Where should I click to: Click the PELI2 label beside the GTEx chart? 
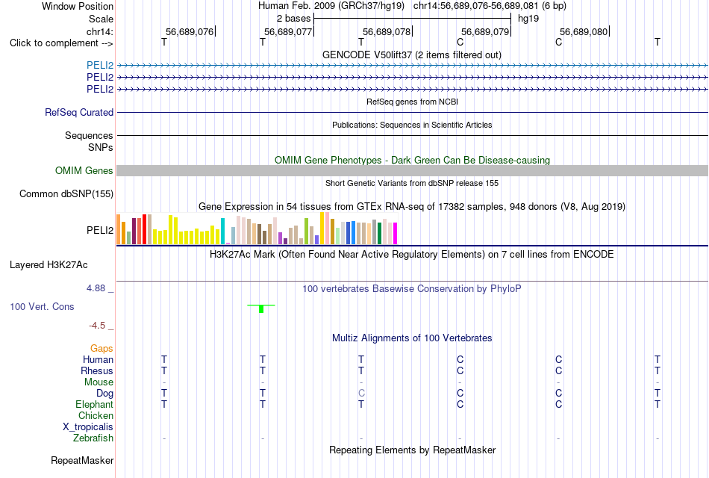pyautogui.click(x=100, y=230)
